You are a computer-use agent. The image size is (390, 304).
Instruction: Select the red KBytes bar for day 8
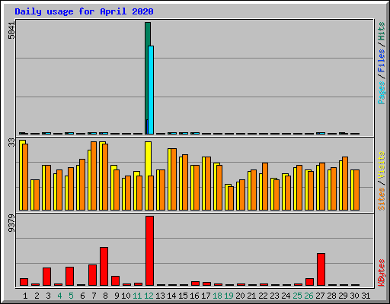104,266
